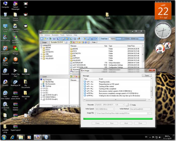This screenshot has height=141, width=176.
Task: Open the Write Method dropdown
Action: (151, 109)
